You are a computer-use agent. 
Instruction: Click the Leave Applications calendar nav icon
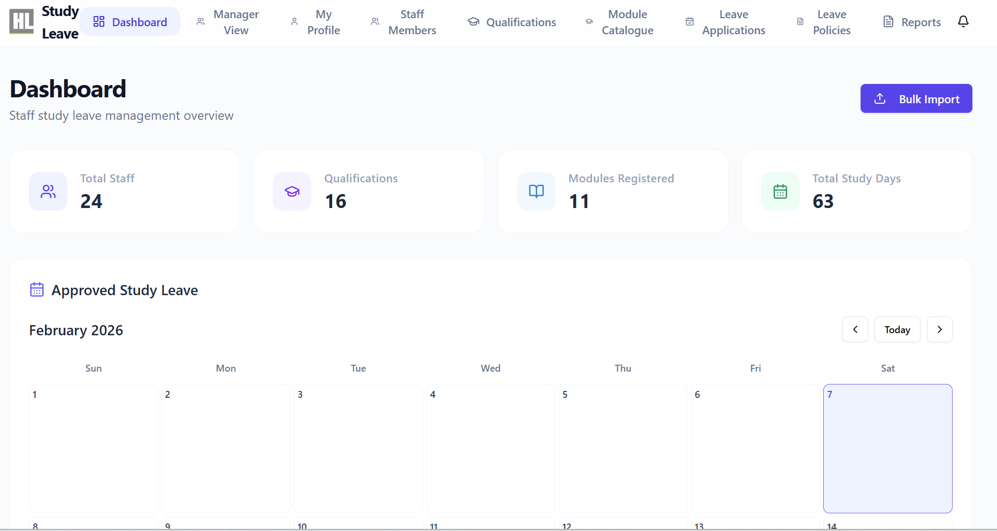click(x=689, y=22)
